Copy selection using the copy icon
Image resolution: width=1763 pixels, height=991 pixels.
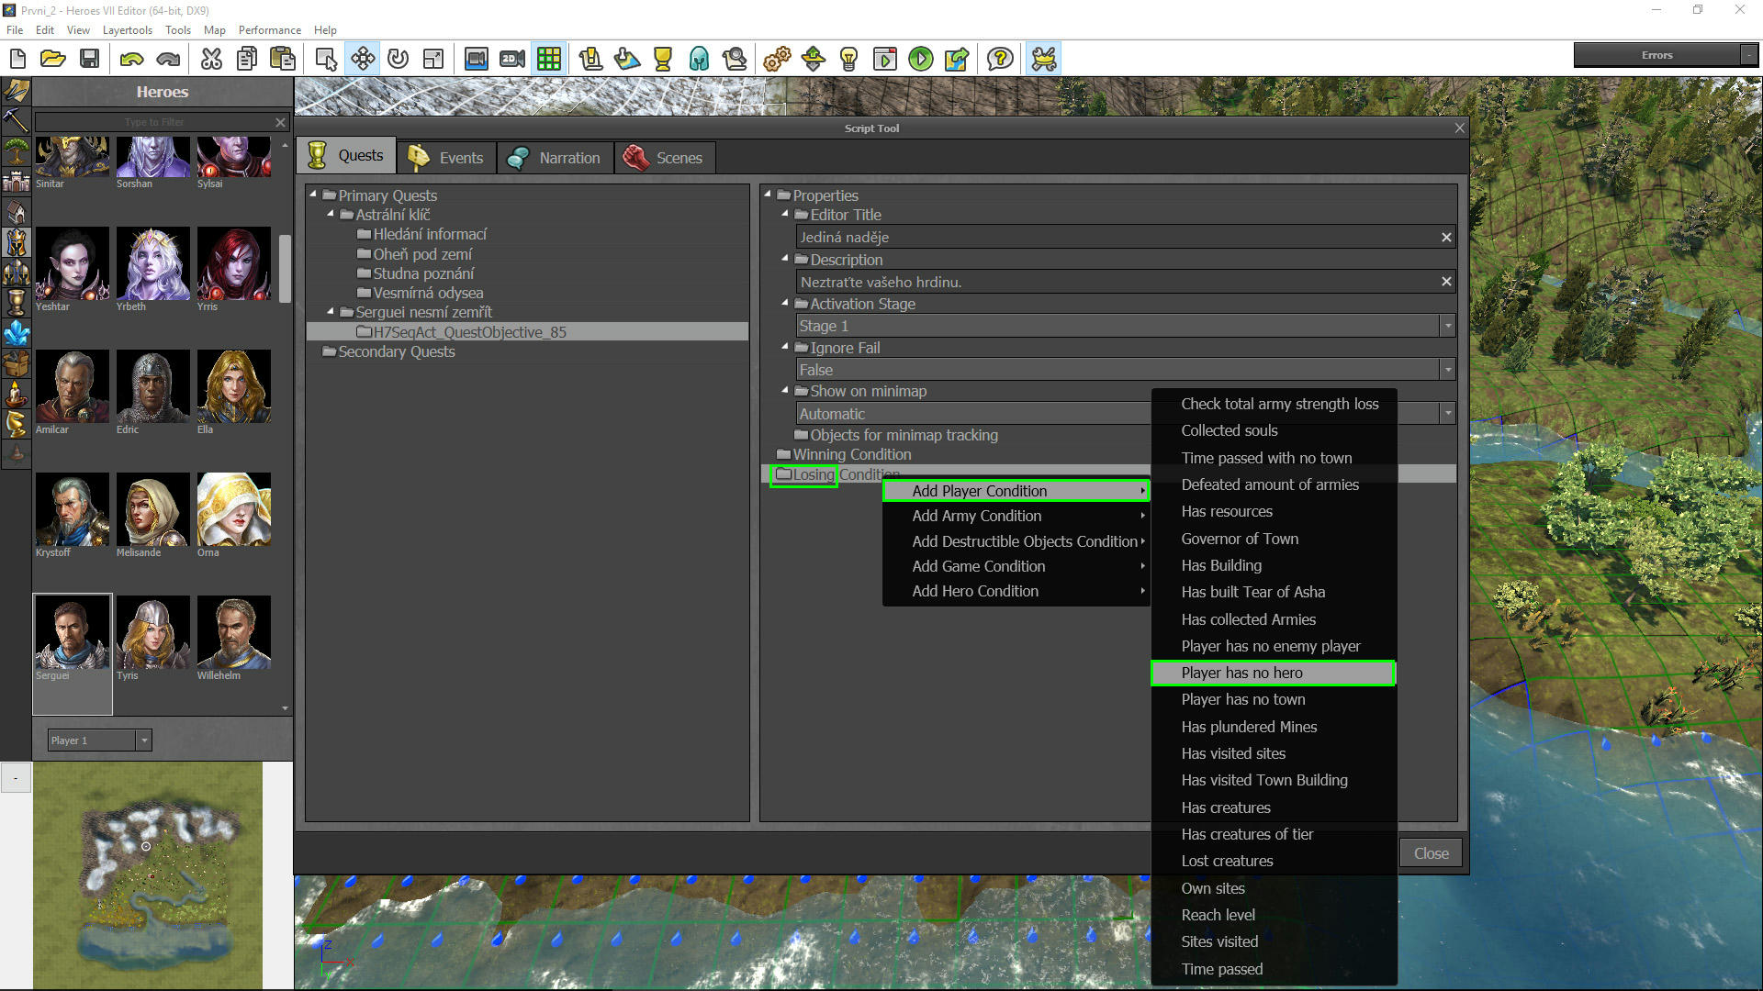click(247, 60)
